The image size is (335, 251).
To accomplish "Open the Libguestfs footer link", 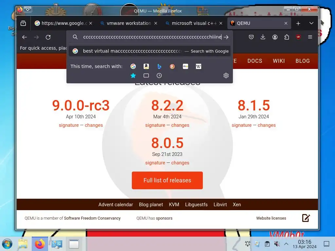I will coord(196,205).
